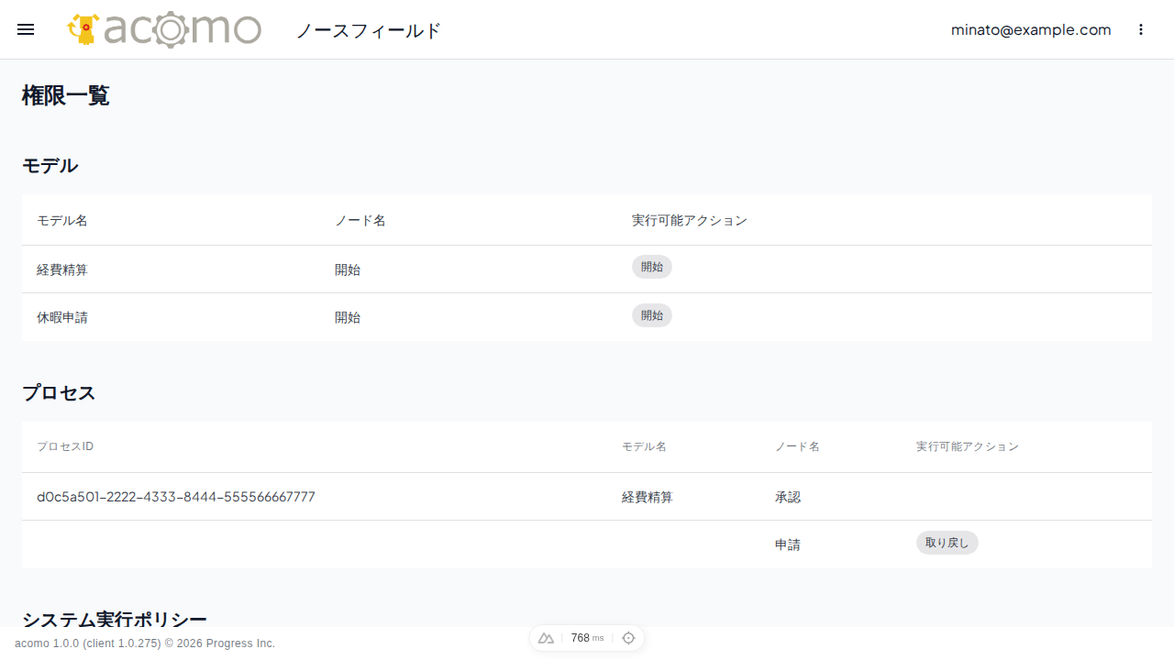Click the ノード名 header in the process table
The height and width of the screenshot is (660, 1174).
click(x=797, y=446)
